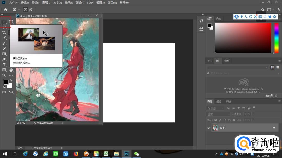The width and height of the screenshot is (282, 158).
Task: Select the Move tool in the toolbar
Action: click(x=4, y=22)
